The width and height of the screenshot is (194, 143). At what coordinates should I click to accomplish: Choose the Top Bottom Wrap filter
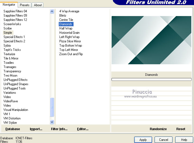(71, 46)
